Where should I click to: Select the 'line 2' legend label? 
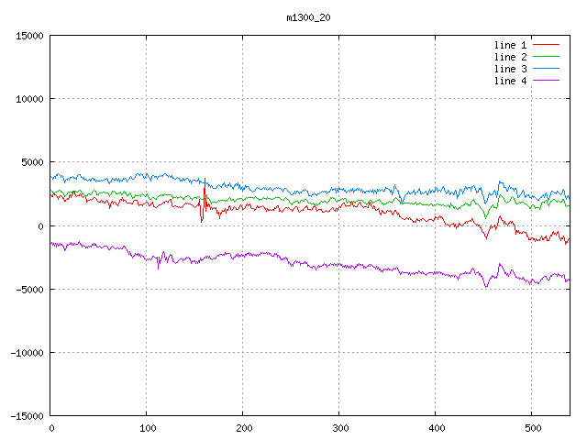point(510,57)
